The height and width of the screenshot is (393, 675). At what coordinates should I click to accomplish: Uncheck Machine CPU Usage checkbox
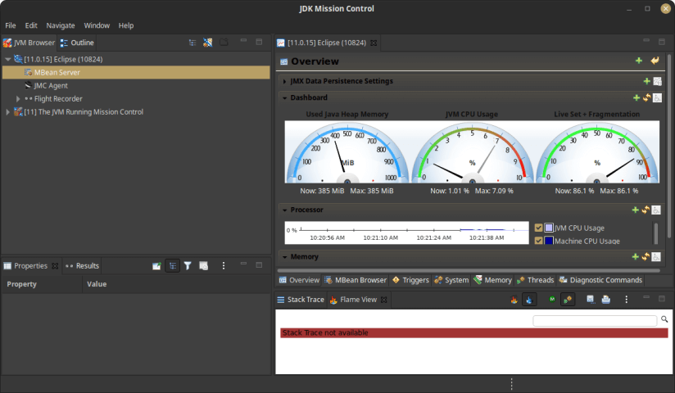[x=538, y=241]
